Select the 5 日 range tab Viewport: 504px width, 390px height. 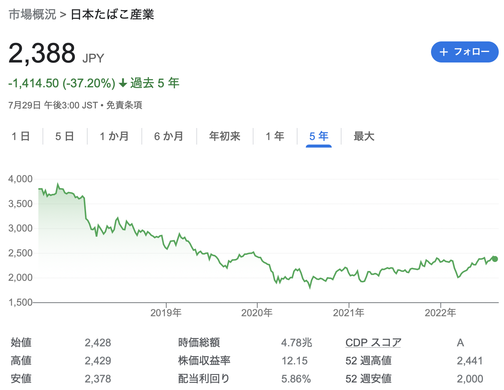click(65, 136)
